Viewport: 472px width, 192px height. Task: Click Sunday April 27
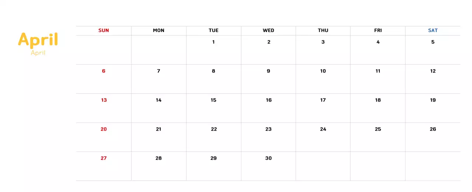pos(104,158)
